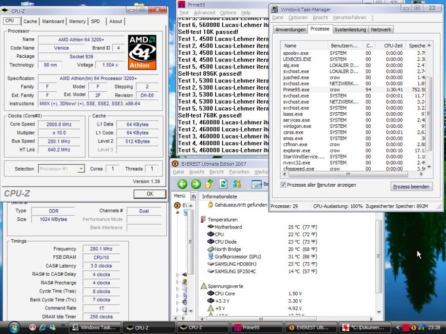The image size is (446, 334).
Task: Select the Anwendungen tab in Task-Manager
Action: [x=290, y=29]
